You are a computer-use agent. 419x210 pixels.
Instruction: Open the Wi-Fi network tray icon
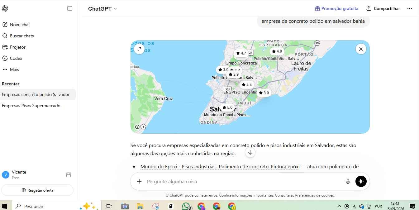point(355,206)
